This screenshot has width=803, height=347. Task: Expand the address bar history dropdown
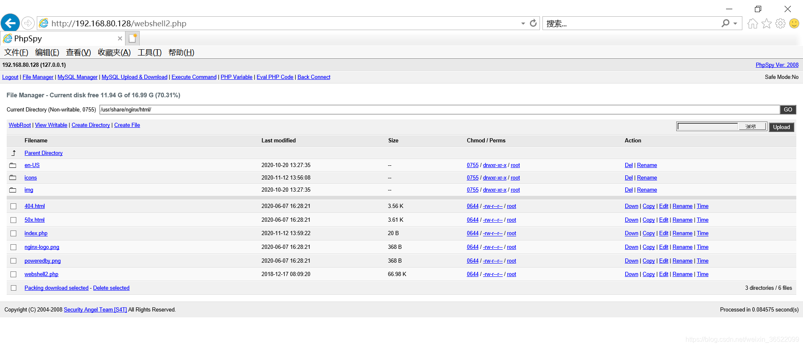tap(523, 23)
